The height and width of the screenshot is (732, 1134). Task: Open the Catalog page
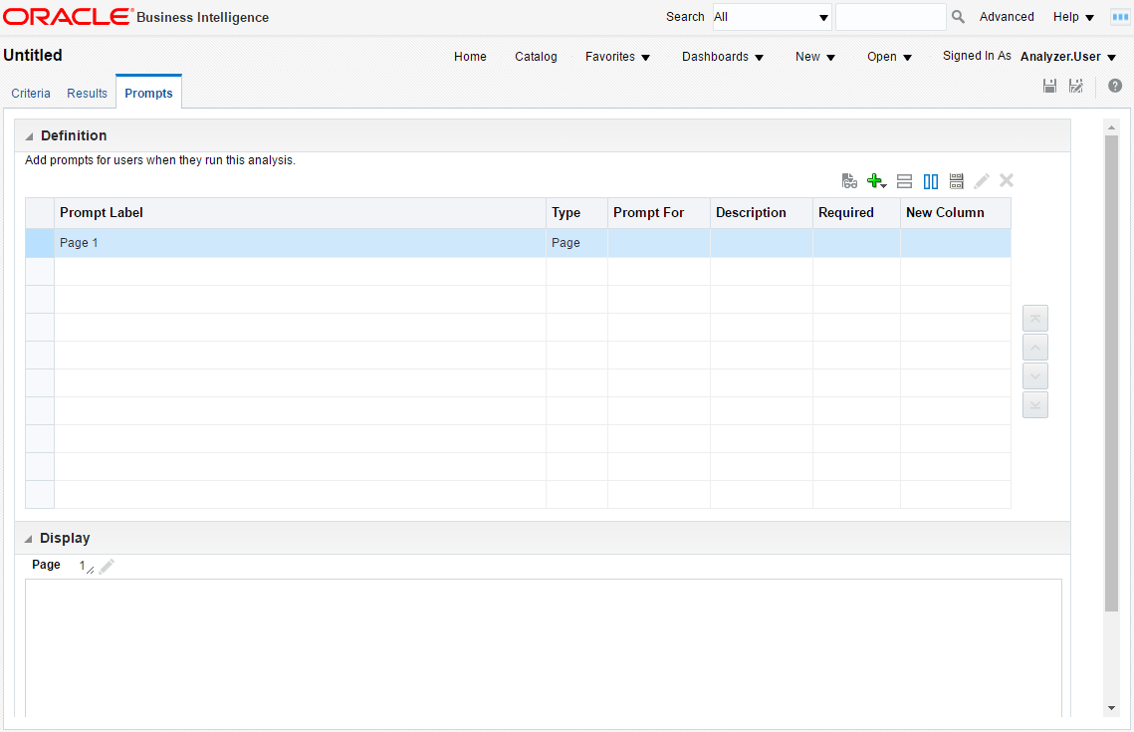(x=536, y=57)
